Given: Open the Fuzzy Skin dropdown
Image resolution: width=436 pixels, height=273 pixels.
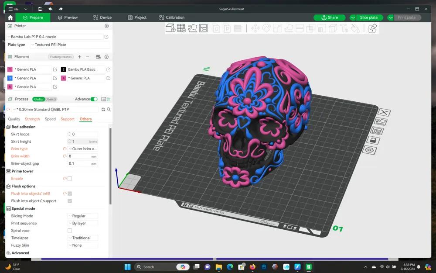Looking at the screenshot, I should [83, 245].
